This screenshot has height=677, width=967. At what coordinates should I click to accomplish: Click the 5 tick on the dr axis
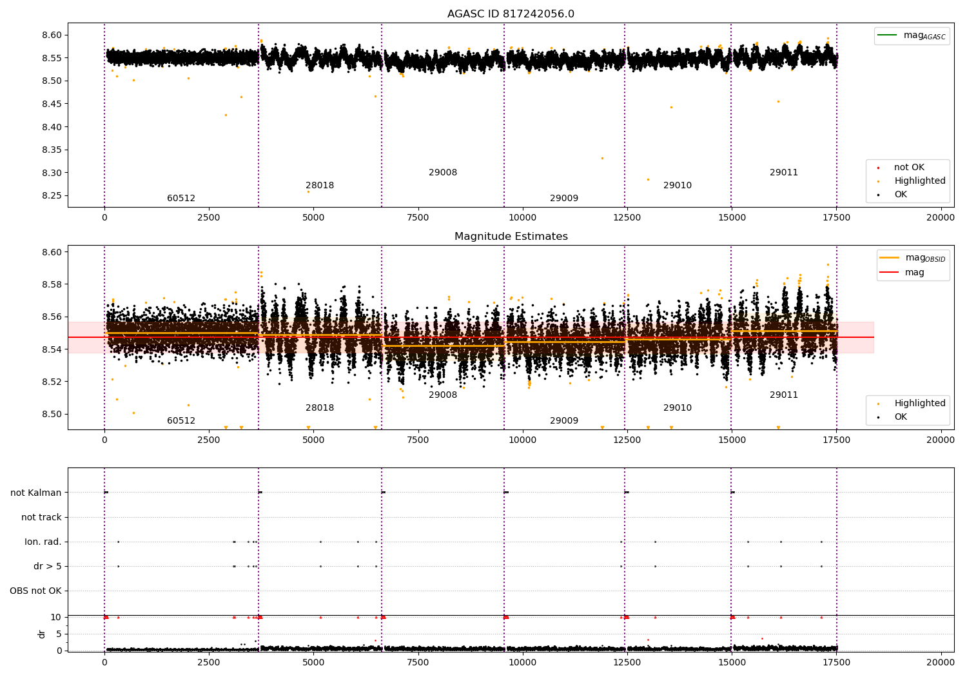[59, 634]
